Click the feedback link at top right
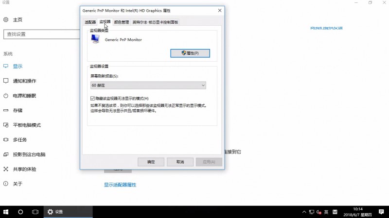Viewport: 389px width, 218px height. [x=326, y=28]
